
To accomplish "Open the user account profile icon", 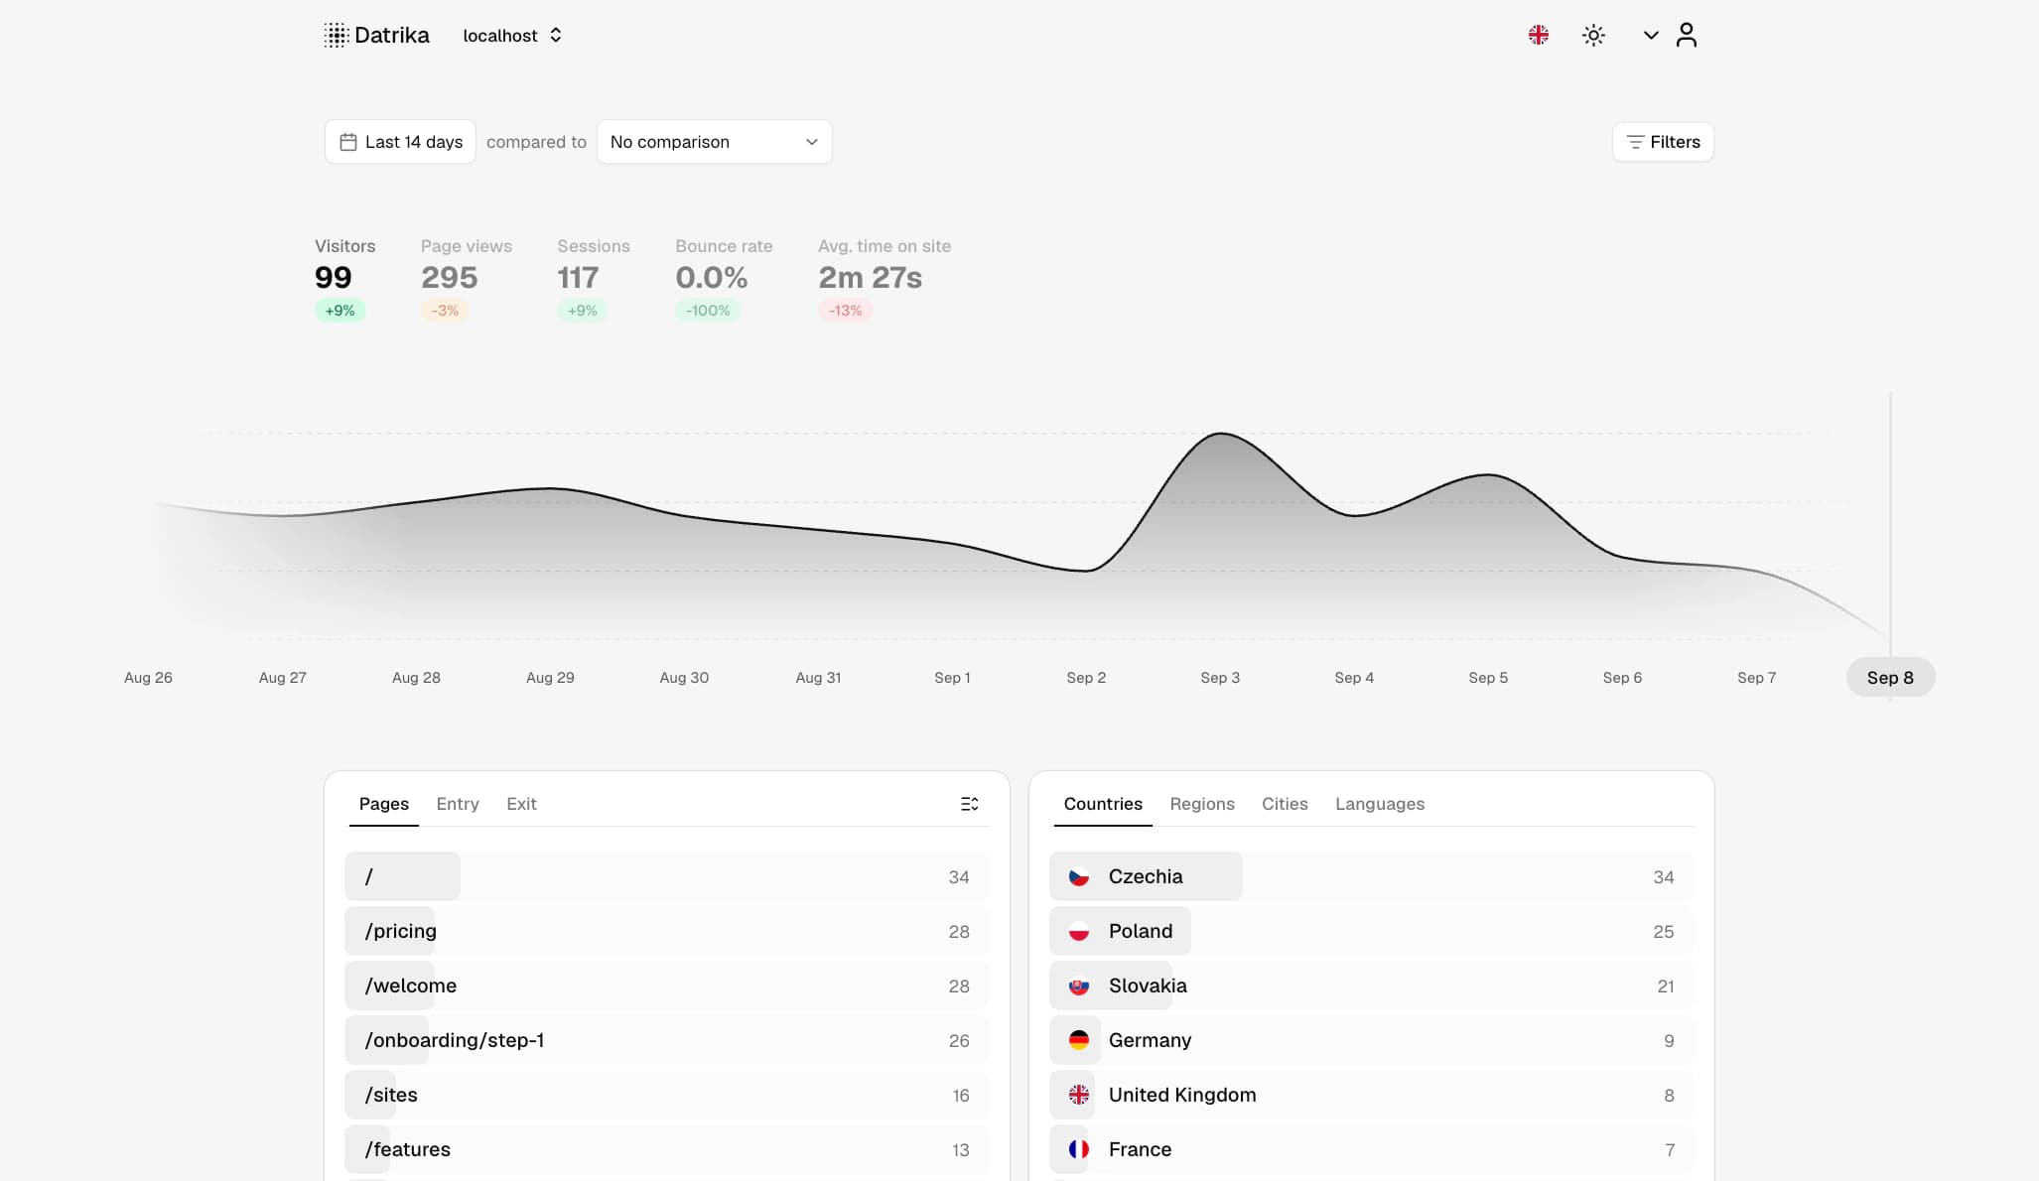I will click(1686, 36).
